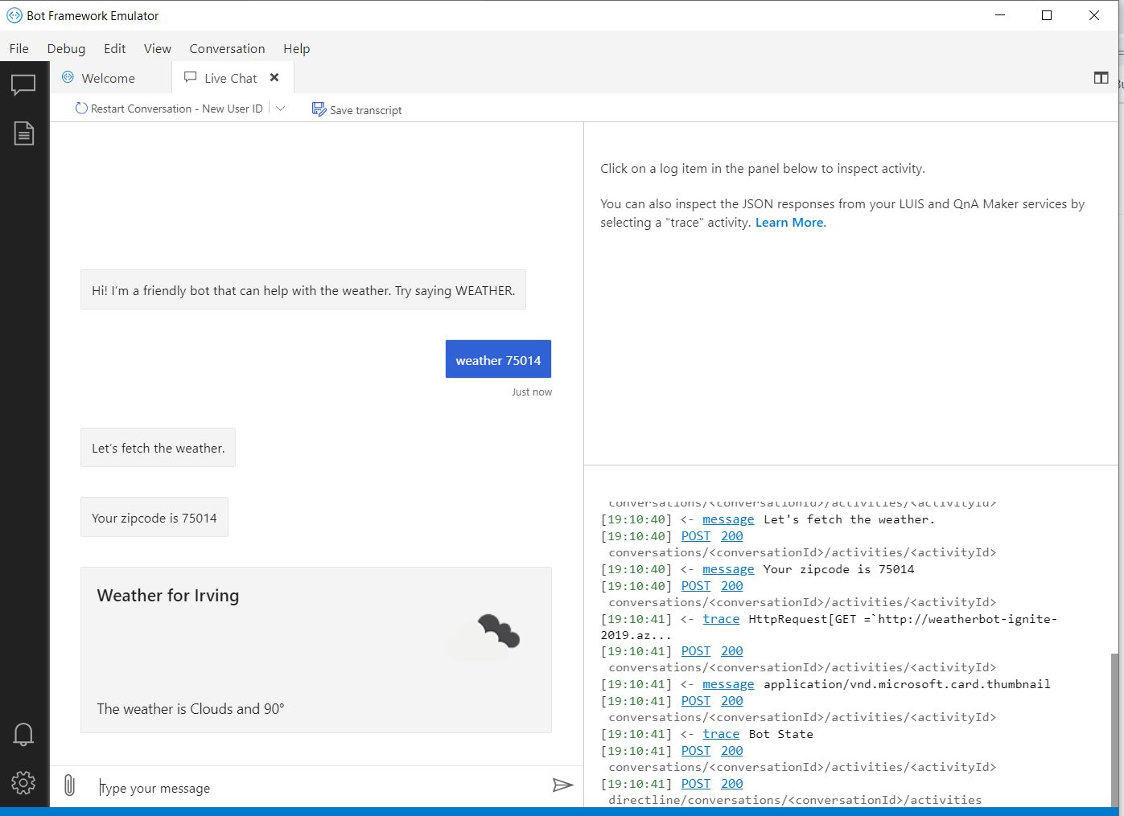Close the Live Chat tab
Image resolution: width=1124 pixels, height=816 pixels.
274,78
